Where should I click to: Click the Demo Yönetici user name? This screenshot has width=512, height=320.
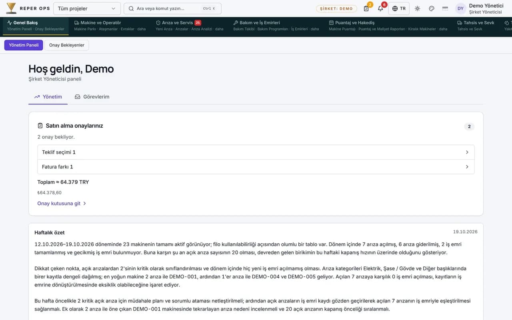(486, 6)
